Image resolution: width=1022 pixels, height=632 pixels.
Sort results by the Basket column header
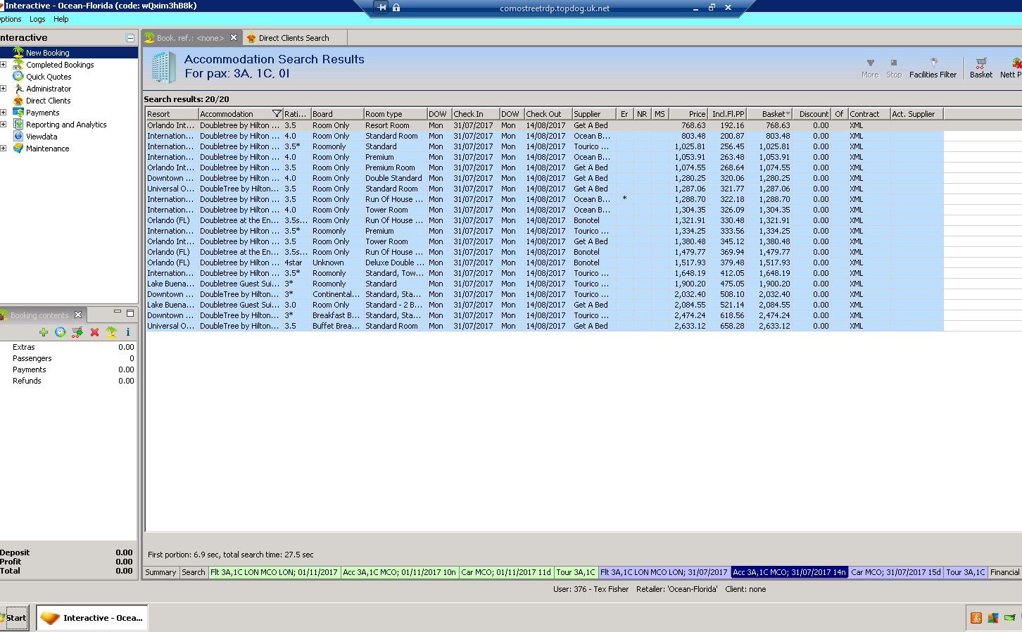[x=769, y=114]
